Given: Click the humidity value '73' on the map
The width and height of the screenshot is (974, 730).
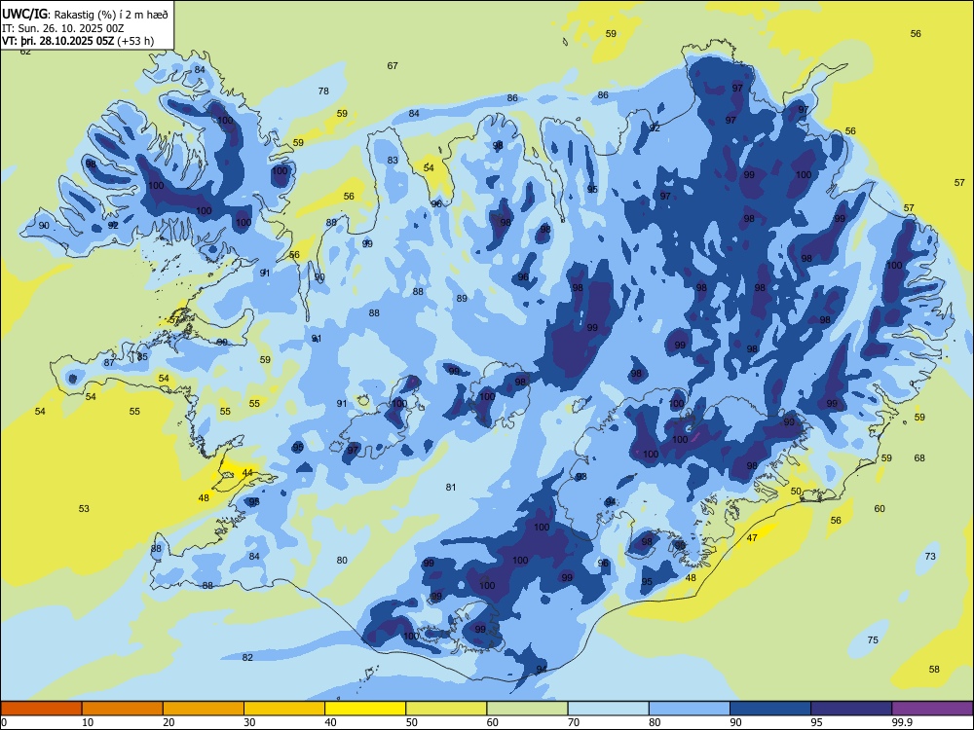Looking at the screenshot, I should [930, 556].
